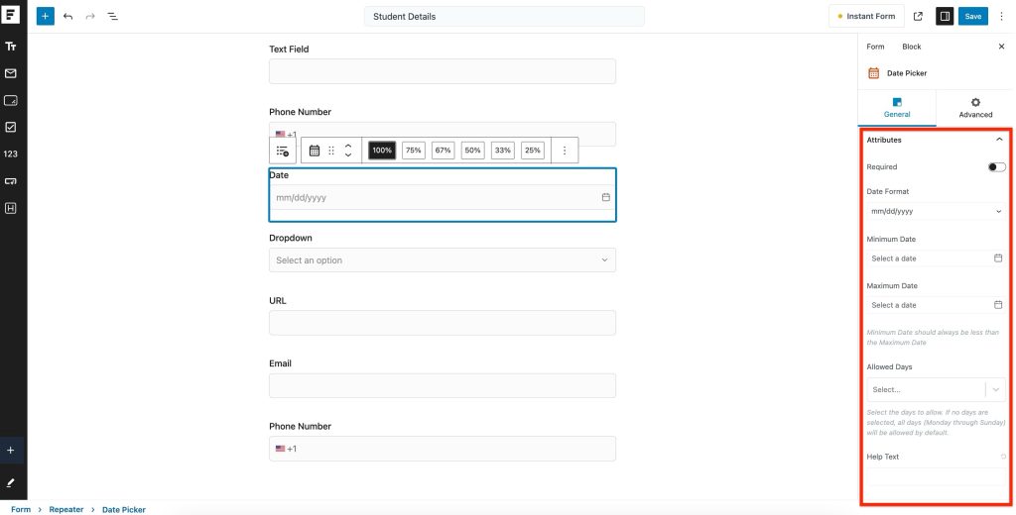Open the block options three-dot menu
The image size is (1016, 515).
click(x=565, y=151)
